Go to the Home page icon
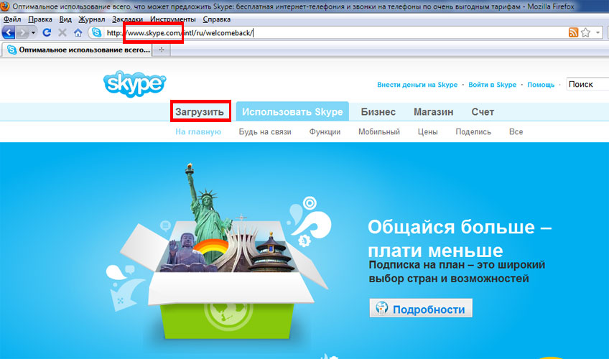Image resolution: width=609 pixels, height=359 pixels. (78, 32)
